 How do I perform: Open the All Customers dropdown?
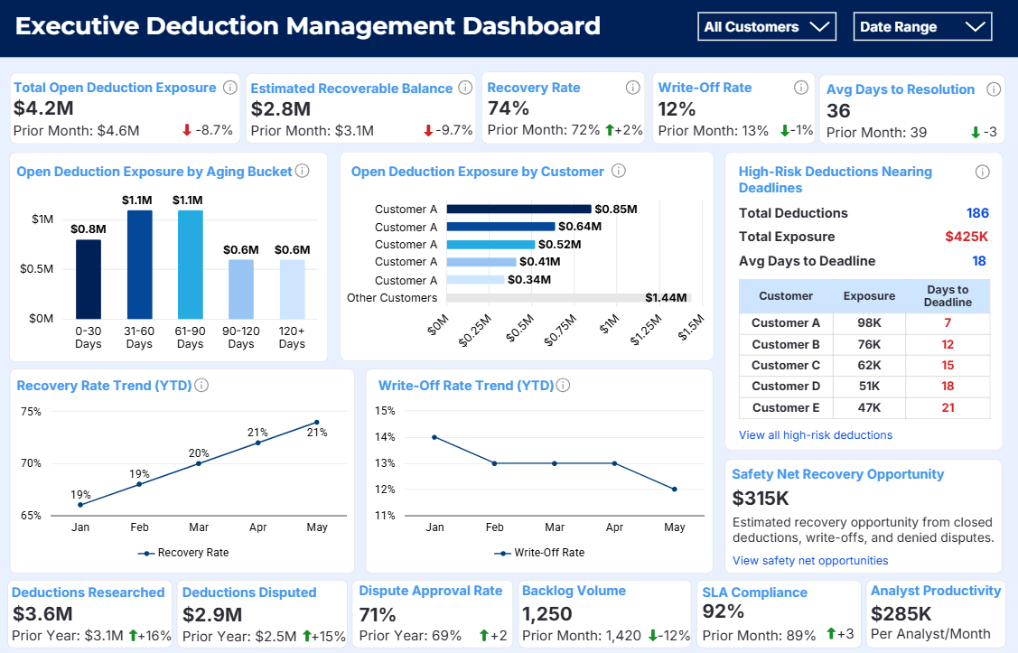pos(767,26)
